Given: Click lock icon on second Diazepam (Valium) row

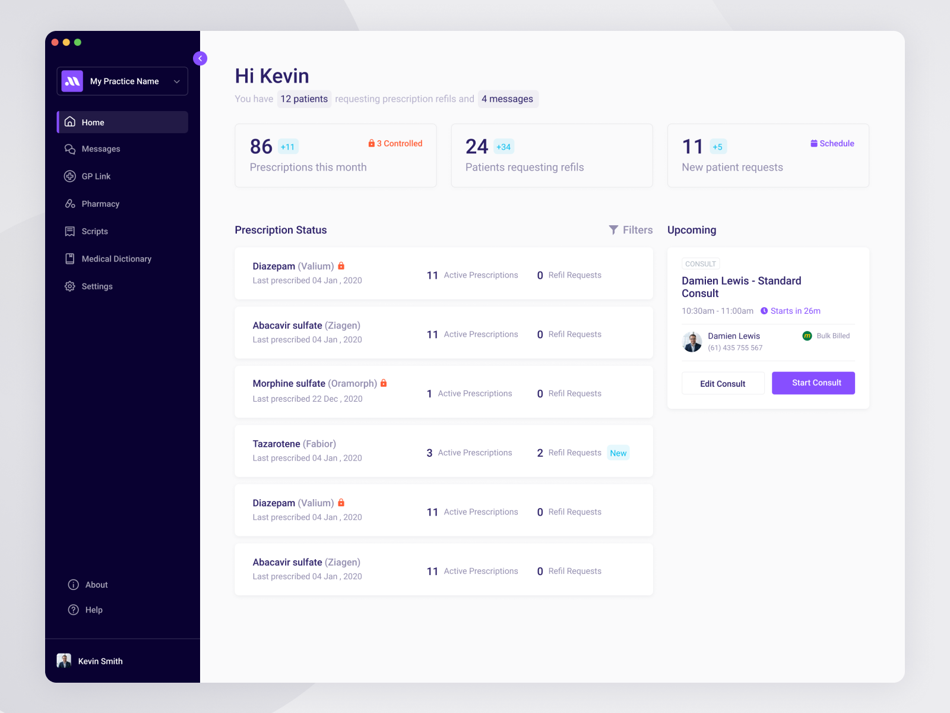Looking at the screenshot, I should point(341,503).
